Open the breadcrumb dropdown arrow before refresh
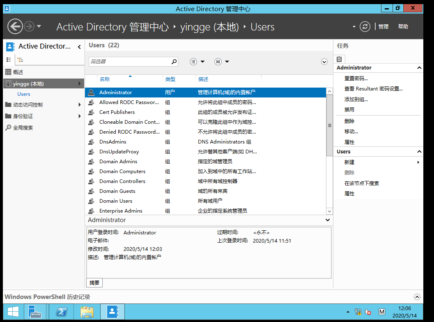This screenshot has width=434, height=322. (354, 27)
